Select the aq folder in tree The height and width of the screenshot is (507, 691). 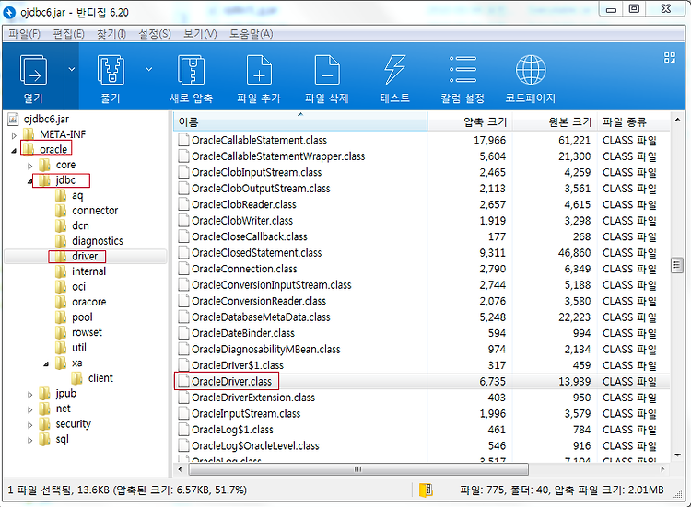click(77, 195)
